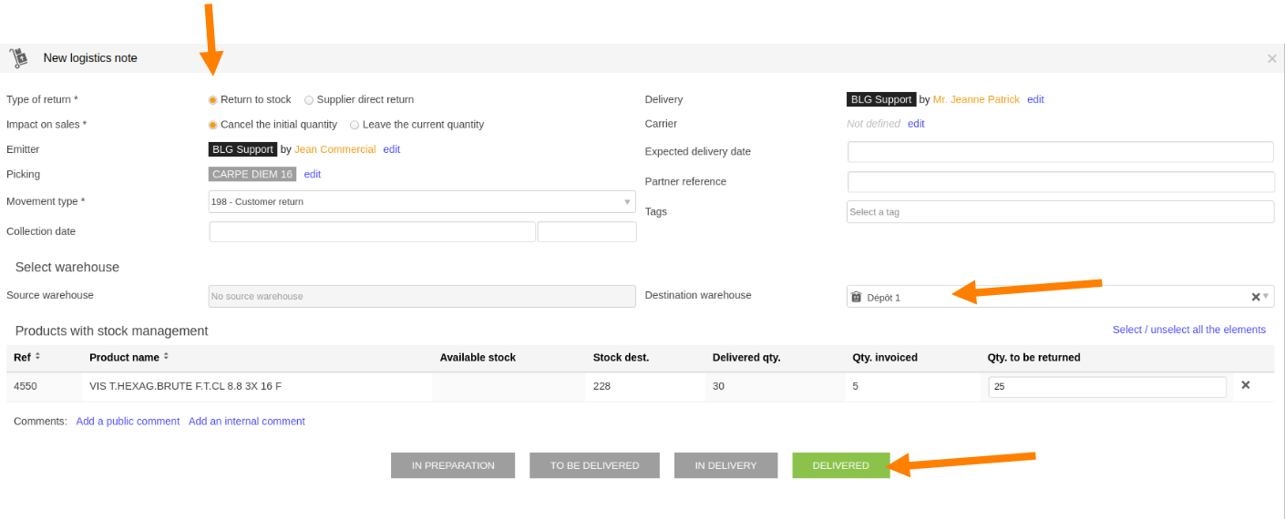Close the New logistics note dialog

(x=1271, y=58)
